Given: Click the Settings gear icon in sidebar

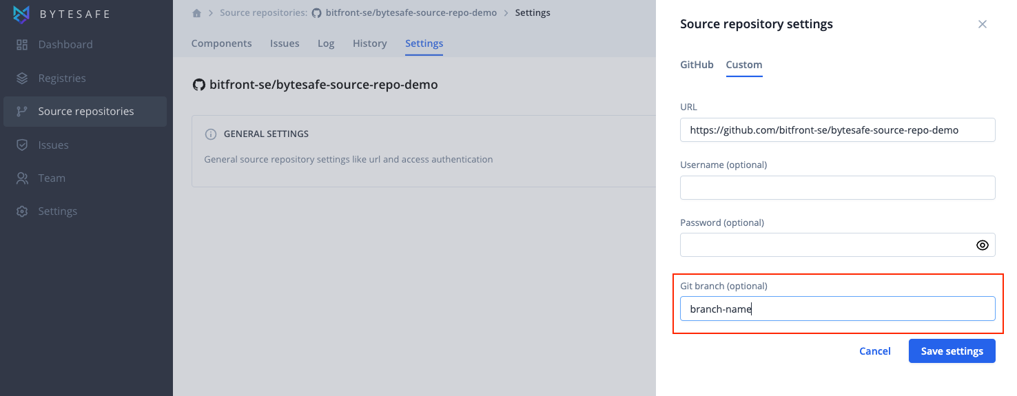Looking at the screenshot, I should pos(22,211).
